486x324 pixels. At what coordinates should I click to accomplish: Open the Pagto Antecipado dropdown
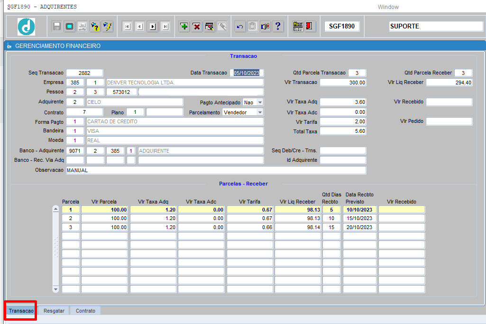[260, 102]
